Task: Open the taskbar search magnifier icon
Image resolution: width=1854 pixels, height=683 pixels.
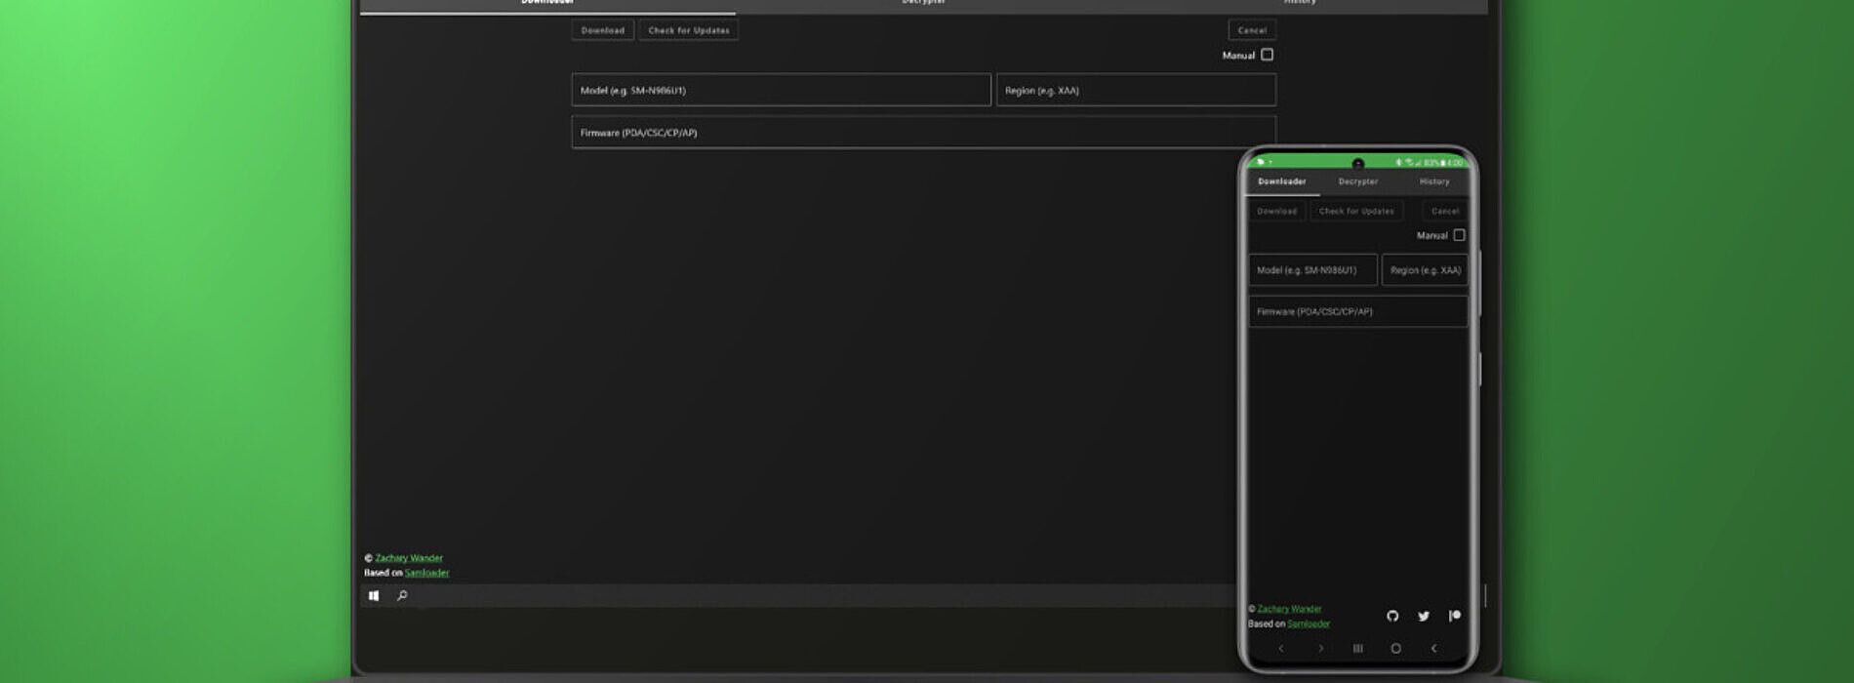Action: (402, 595)
